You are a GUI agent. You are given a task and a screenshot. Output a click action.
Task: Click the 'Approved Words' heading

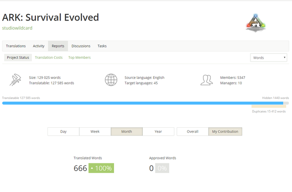point(162,158)
